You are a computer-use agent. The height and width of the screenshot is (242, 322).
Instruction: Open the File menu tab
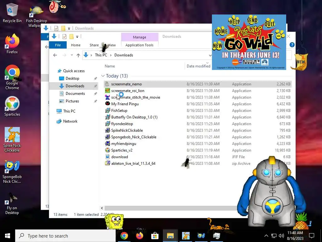tap(58, 45)
